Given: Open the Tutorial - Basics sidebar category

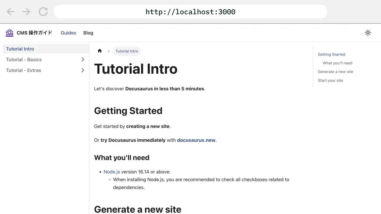Looking at the screenshot, I should (24, 59).
